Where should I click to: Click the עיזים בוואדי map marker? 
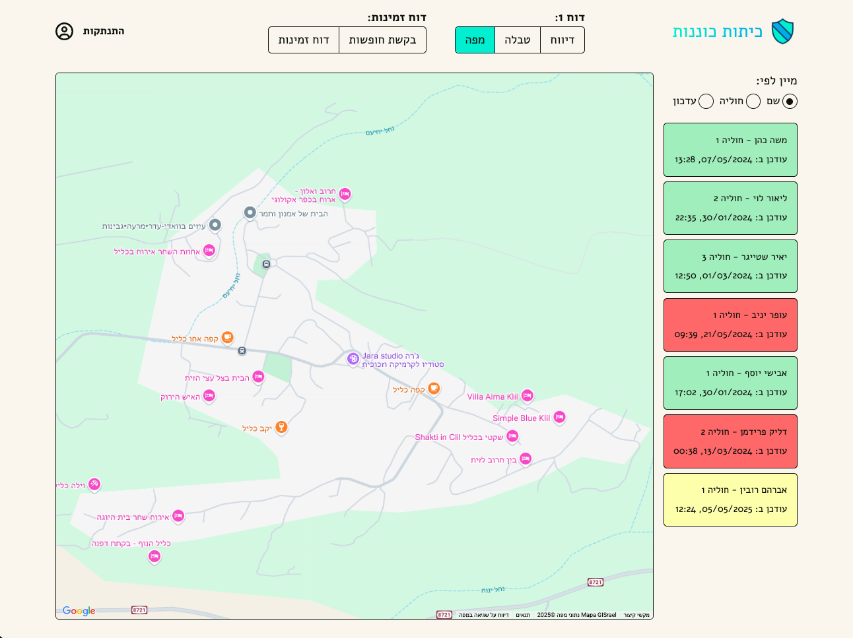[x=215, y=225]
